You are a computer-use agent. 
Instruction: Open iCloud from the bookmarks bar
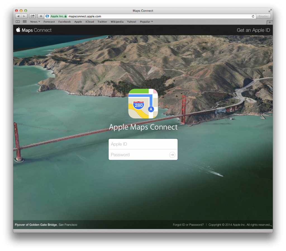(x=90, y=22)
